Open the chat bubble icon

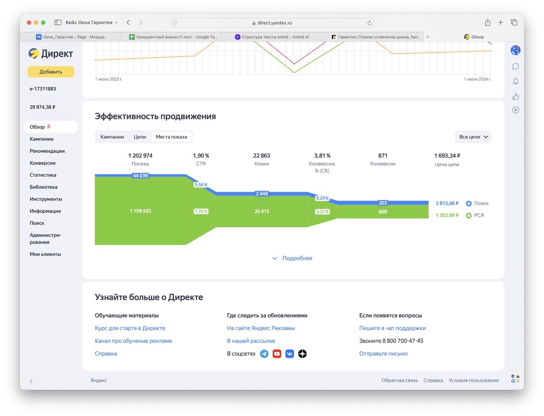516,67
